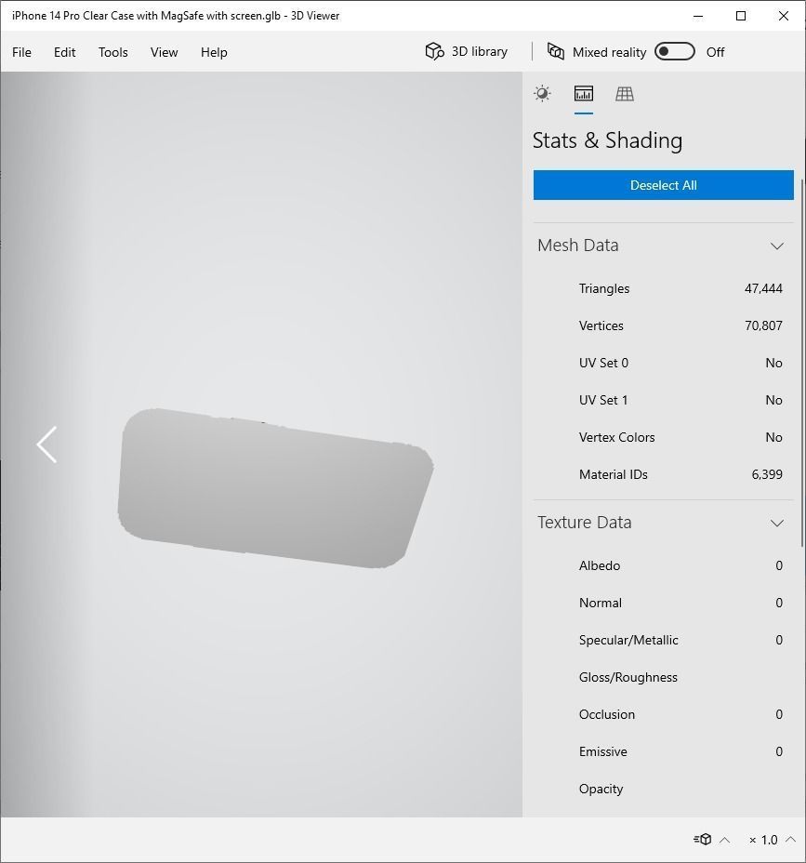This screenshot has width=806, height=863.
Task: Select the Gloss/Roughness texture row
Action: pos(664,677)
